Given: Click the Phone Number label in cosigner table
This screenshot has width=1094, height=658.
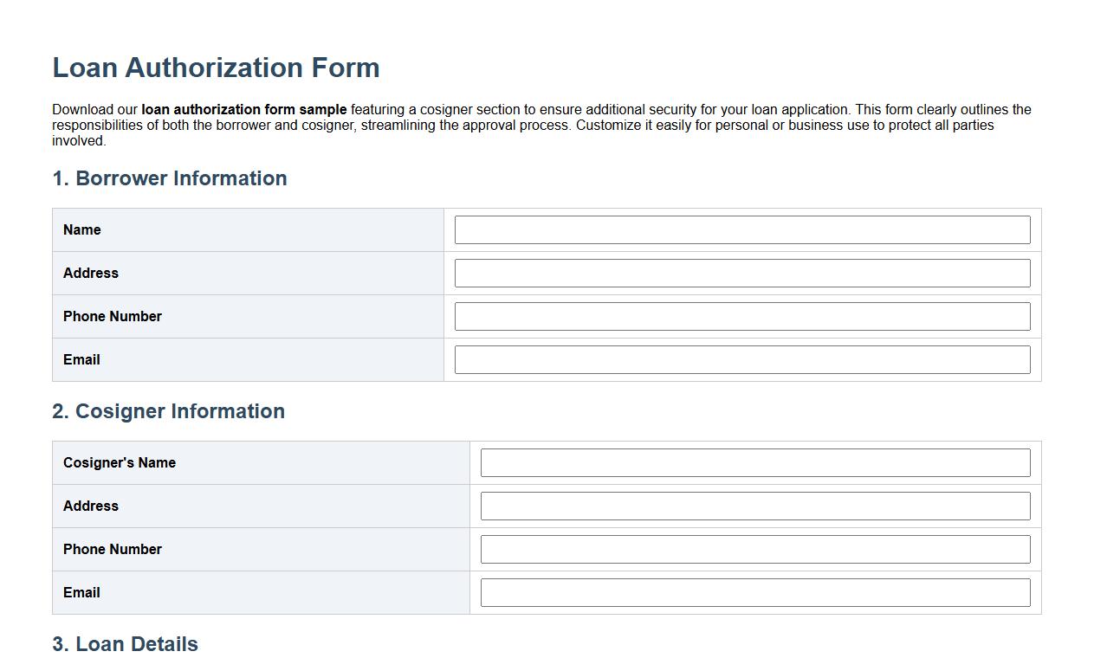Looking at the screenshot, I should (113, 549).
